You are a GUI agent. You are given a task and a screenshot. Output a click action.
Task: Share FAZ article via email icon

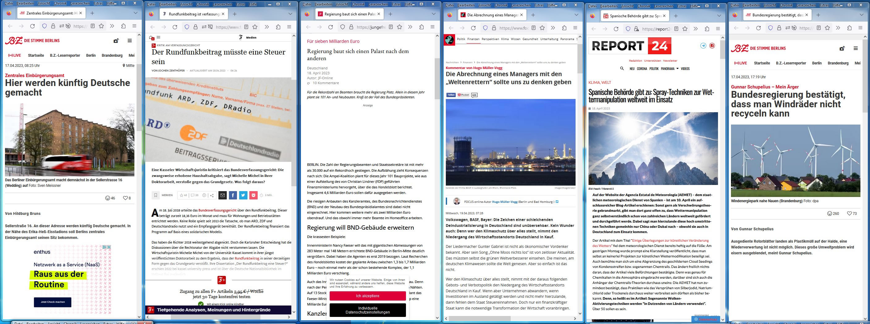tap(222, 195)
